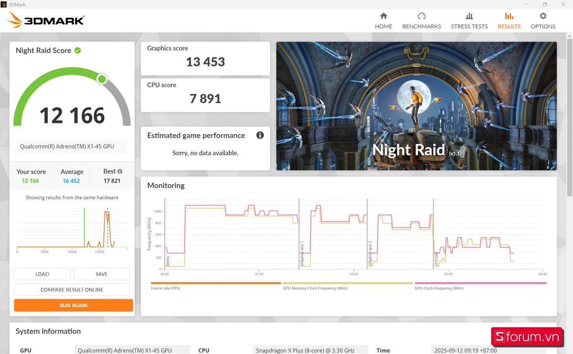Click the green score gauge knob
The height and width of the screenshot is (354, 573).
tap(102, 79)
